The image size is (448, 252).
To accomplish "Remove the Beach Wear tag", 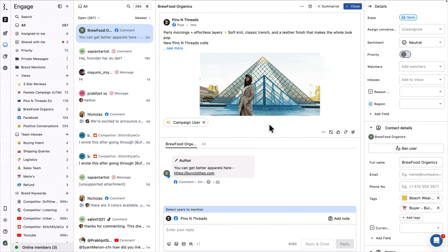I will coord(438,198).
